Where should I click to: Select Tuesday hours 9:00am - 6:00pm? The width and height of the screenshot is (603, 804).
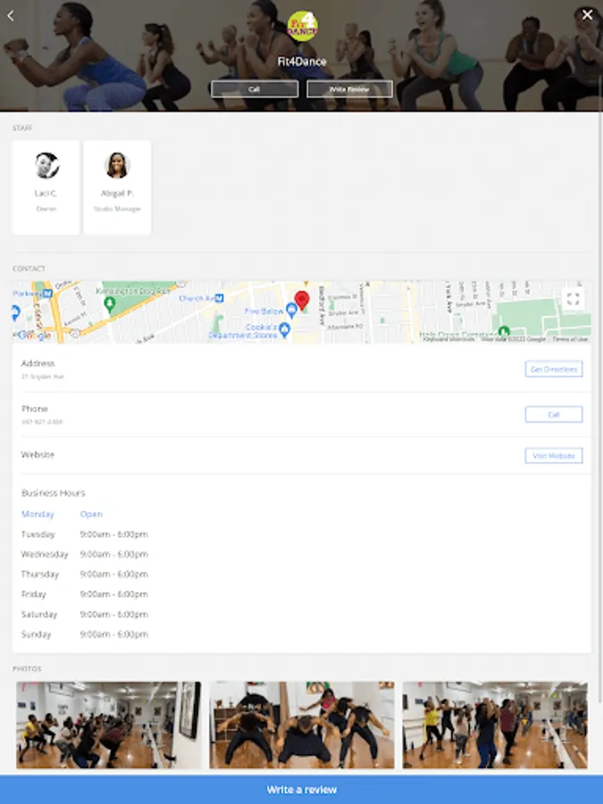113,534
